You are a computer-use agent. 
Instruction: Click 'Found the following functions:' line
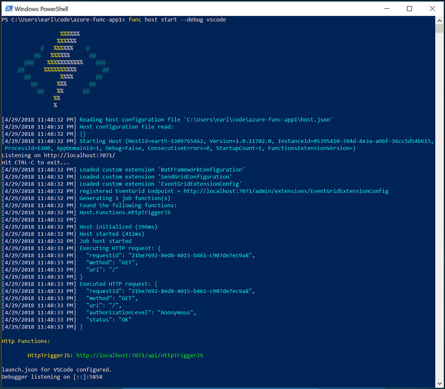pos(89,205)
